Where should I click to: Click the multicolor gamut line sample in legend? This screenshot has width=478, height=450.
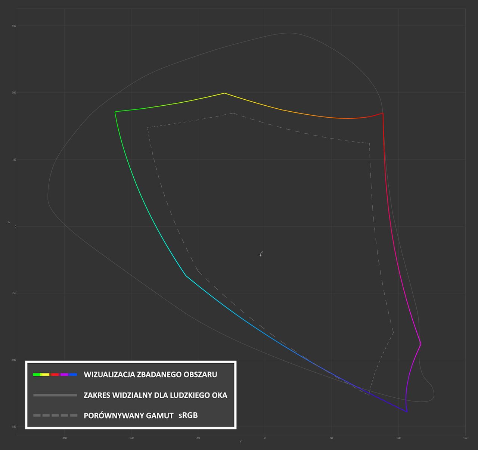55,374
